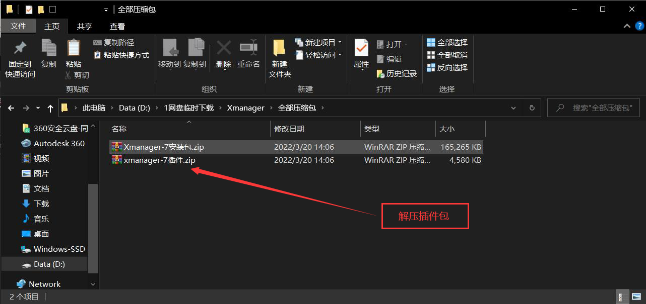Expand the address bar history dropdown

(x=513, y=108)
